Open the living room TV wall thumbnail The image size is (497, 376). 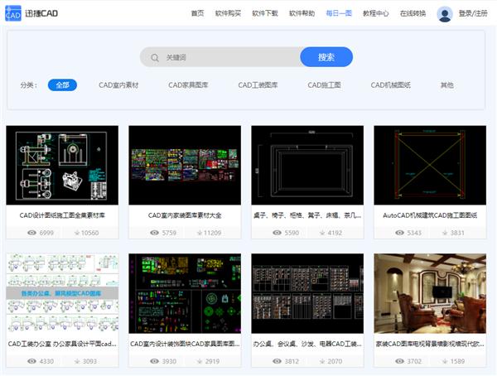[x=430, y=293]
